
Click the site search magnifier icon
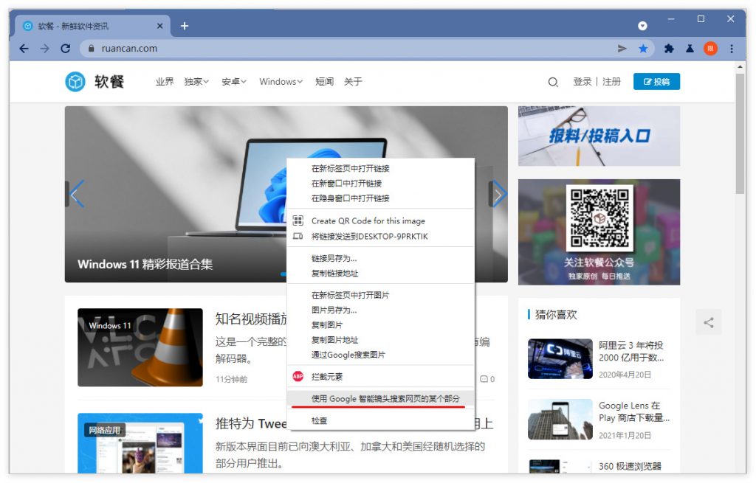tap(553, 82)
